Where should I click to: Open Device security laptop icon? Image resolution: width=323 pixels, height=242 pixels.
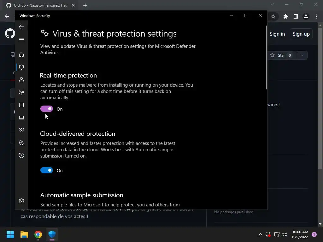click(21, 118)
